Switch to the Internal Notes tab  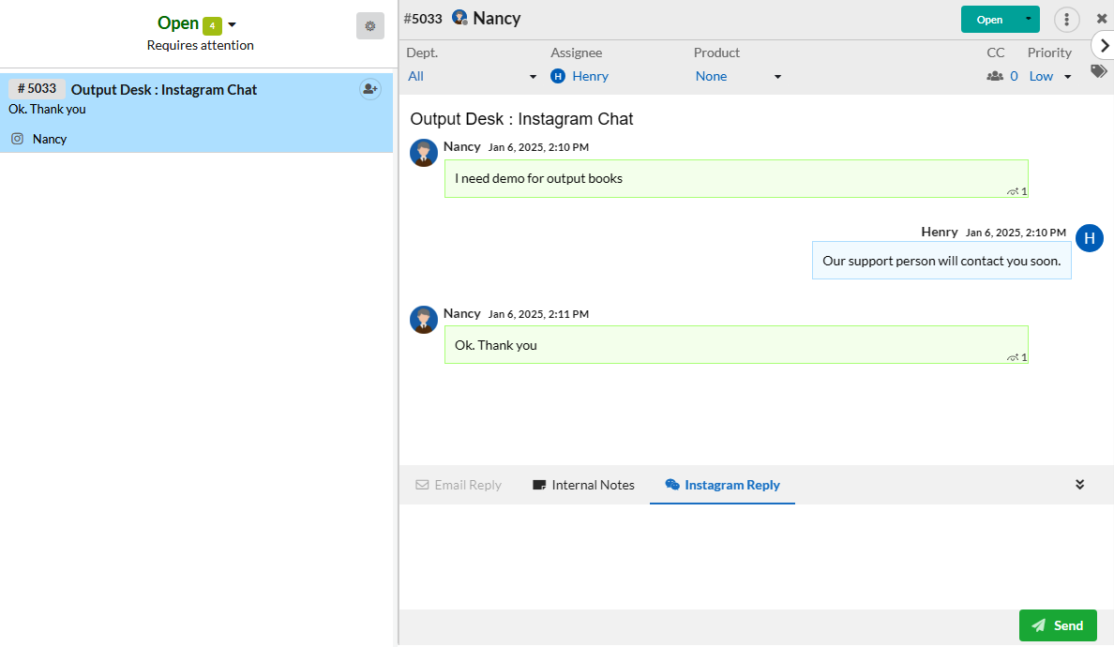583,485
